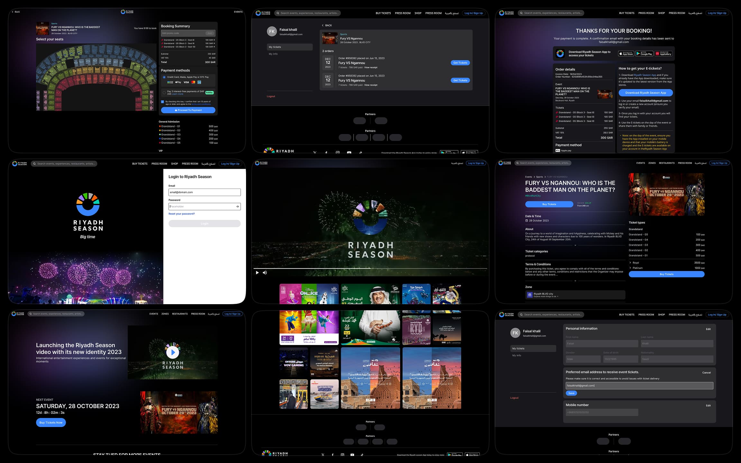Click the large play button on the launch video
The image size is (741, 463).
173,352
